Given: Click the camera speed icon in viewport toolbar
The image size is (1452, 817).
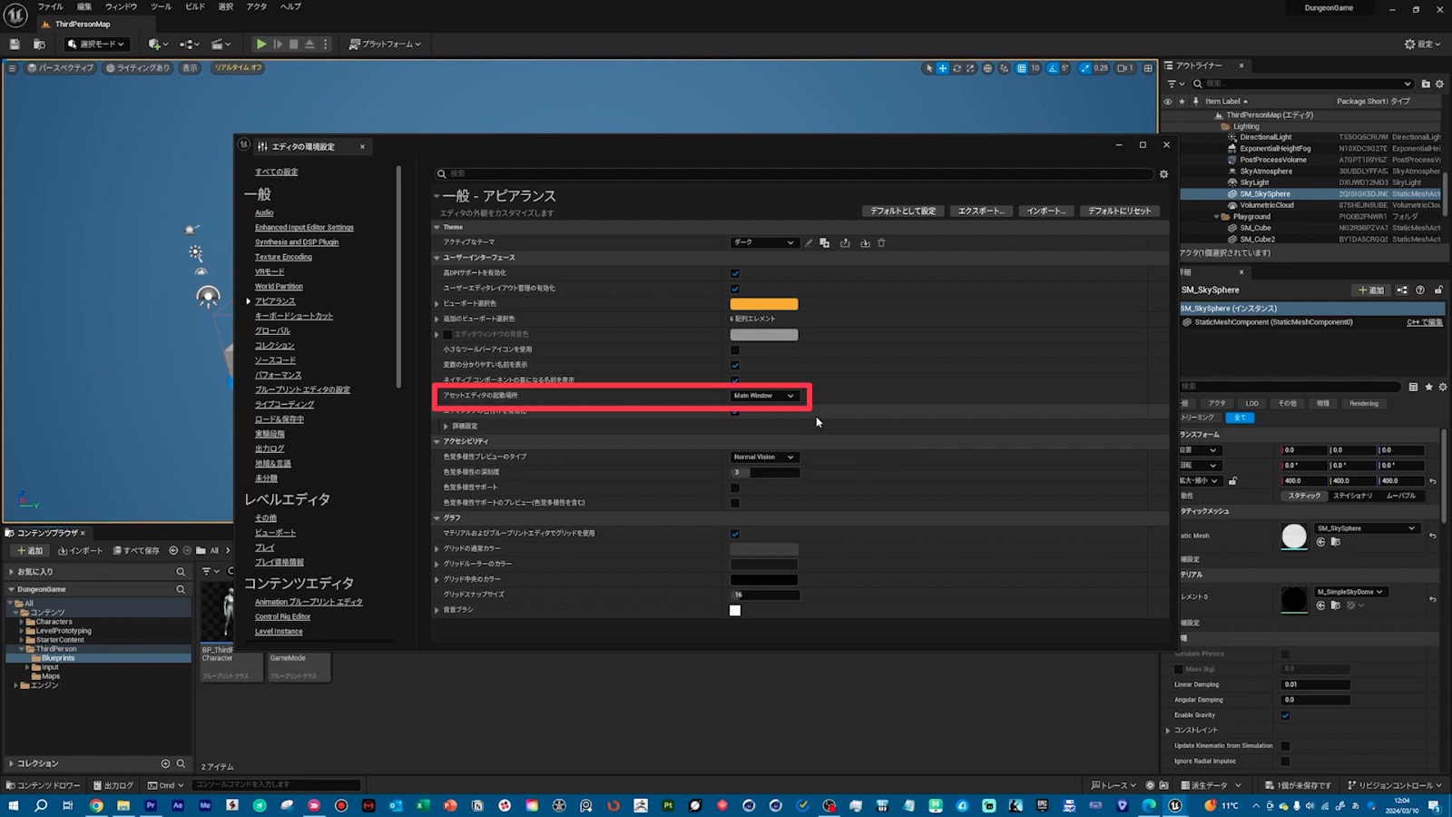Looking at the screenshot, I should click(1123, 68).
